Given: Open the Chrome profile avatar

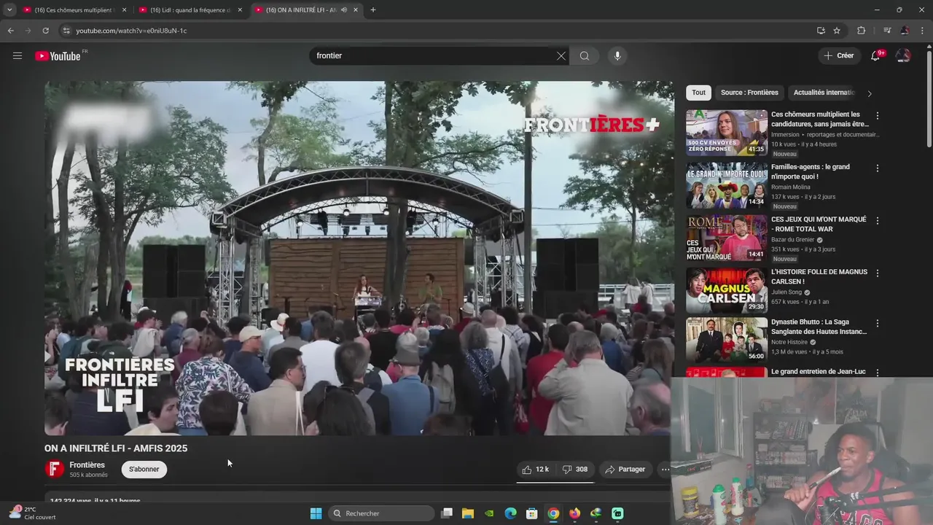Looking at the screenshot, I should pos(905,31).
